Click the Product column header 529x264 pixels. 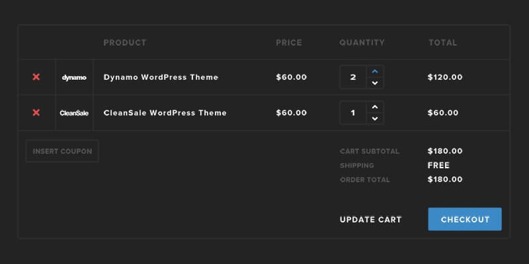pyautogui.click(x=125, y=43)
